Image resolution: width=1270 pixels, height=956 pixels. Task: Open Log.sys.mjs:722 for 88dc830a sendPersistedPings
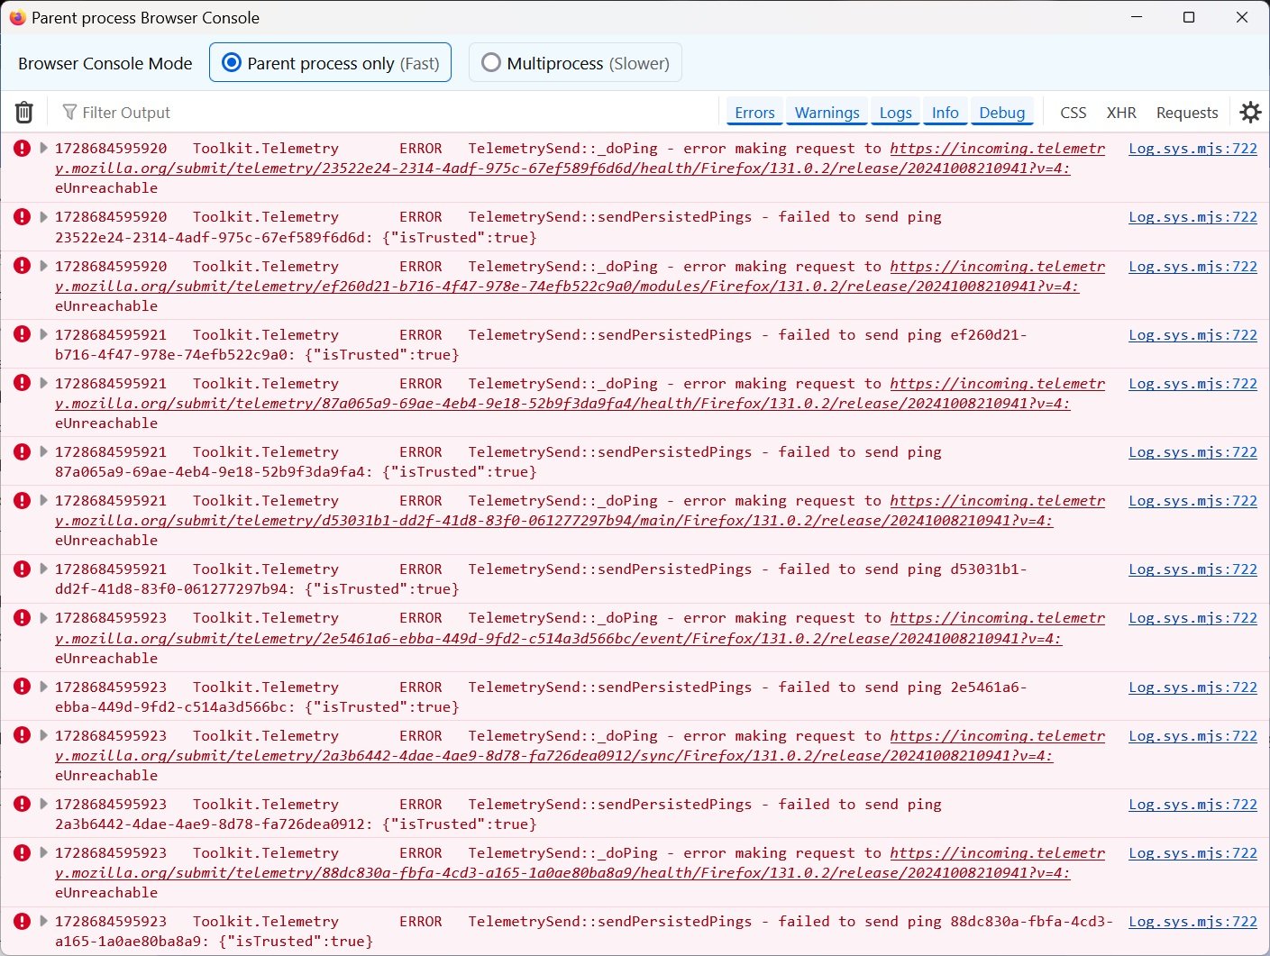click(x=1192, y=922)
